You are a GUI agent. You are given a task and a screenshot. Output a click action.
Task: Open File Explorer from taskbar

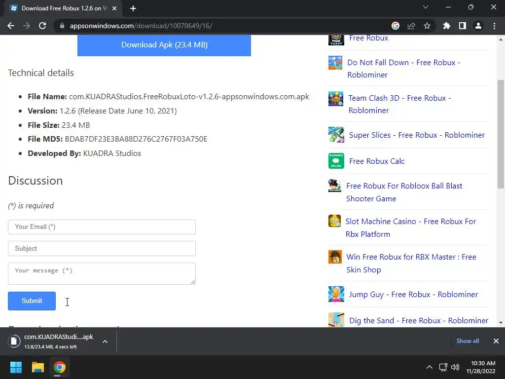[37, 367]
